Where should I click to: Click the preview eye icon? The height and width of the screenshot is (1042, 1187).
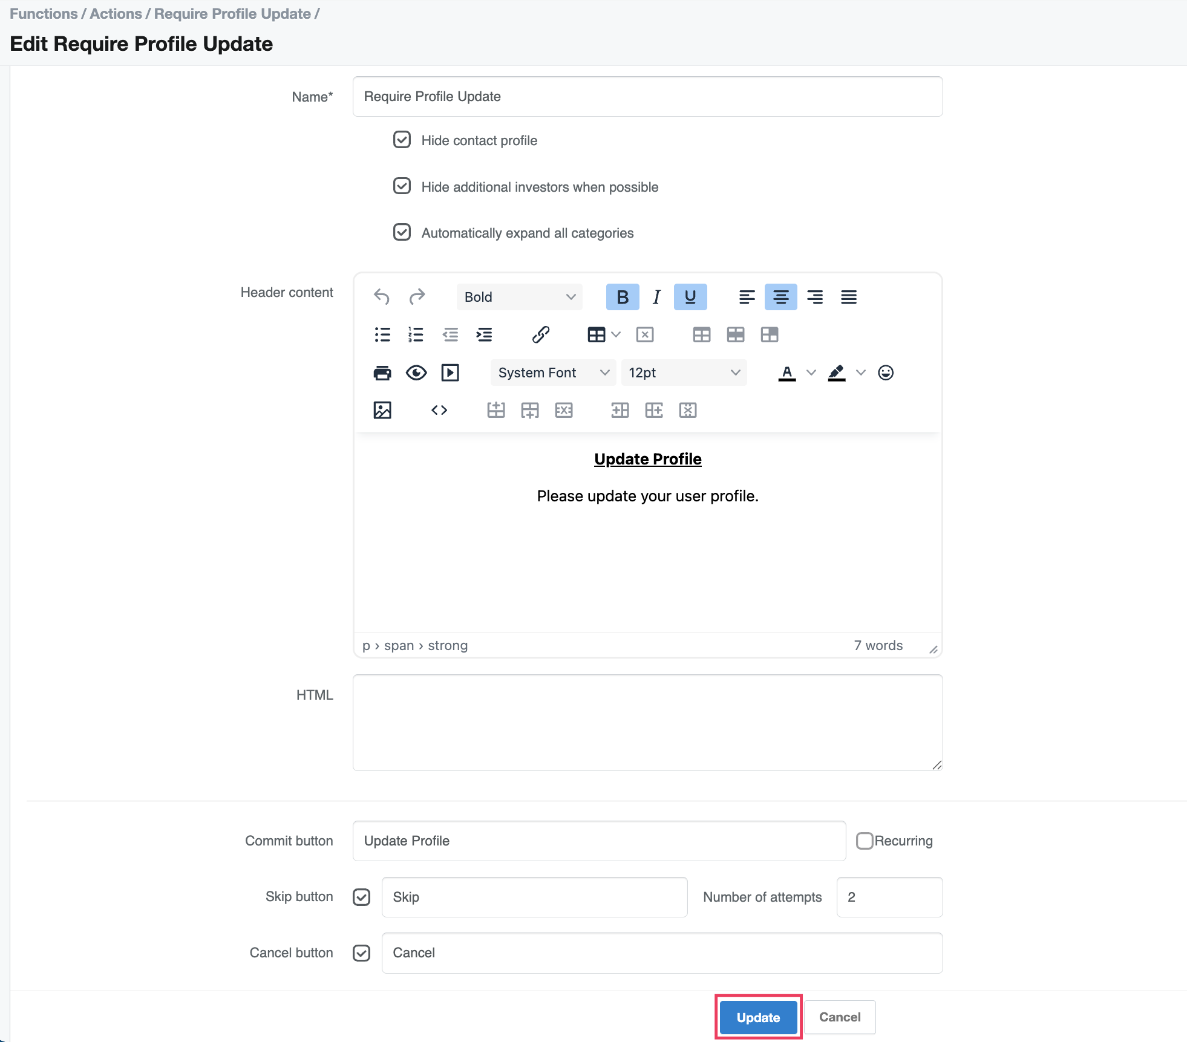coord(416,373)
